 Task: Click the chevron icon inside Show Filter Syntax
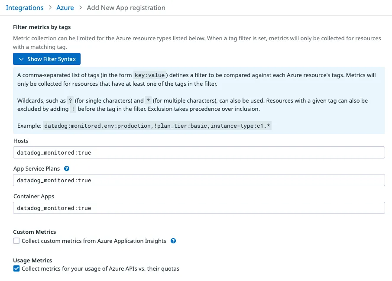[x=21, y=59]
